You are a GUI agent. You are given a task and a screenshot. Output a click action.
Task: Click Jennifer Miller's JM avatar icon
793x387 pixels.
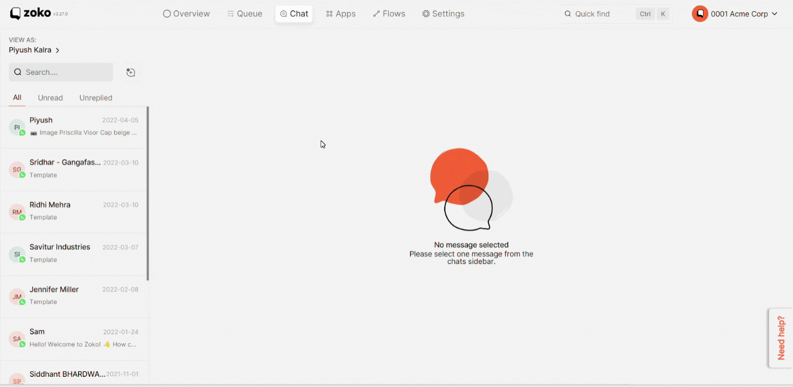pyautogui.click(x=17, y=297)
